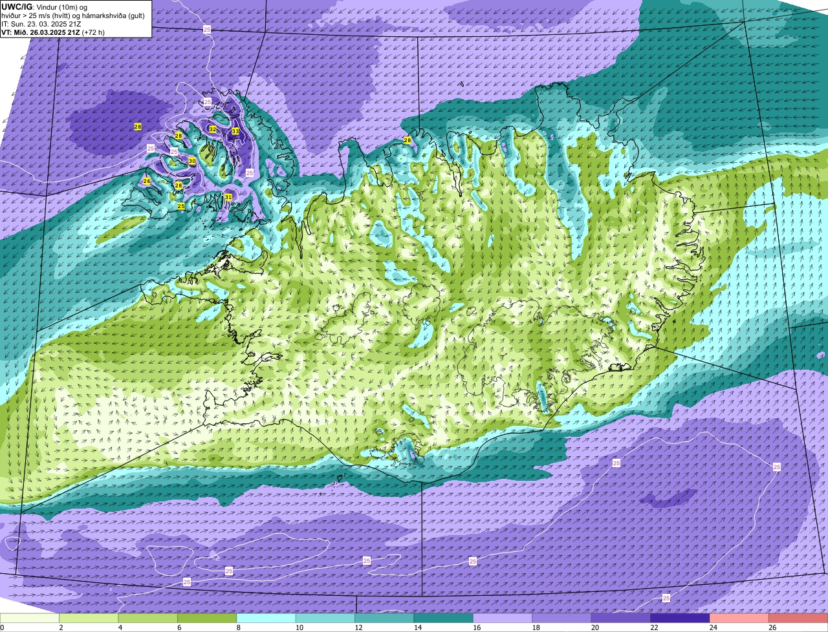828x632 pixels.
Task: Click the 22–24 m/s dark indigo legend swatch
Action: [681, 618]
